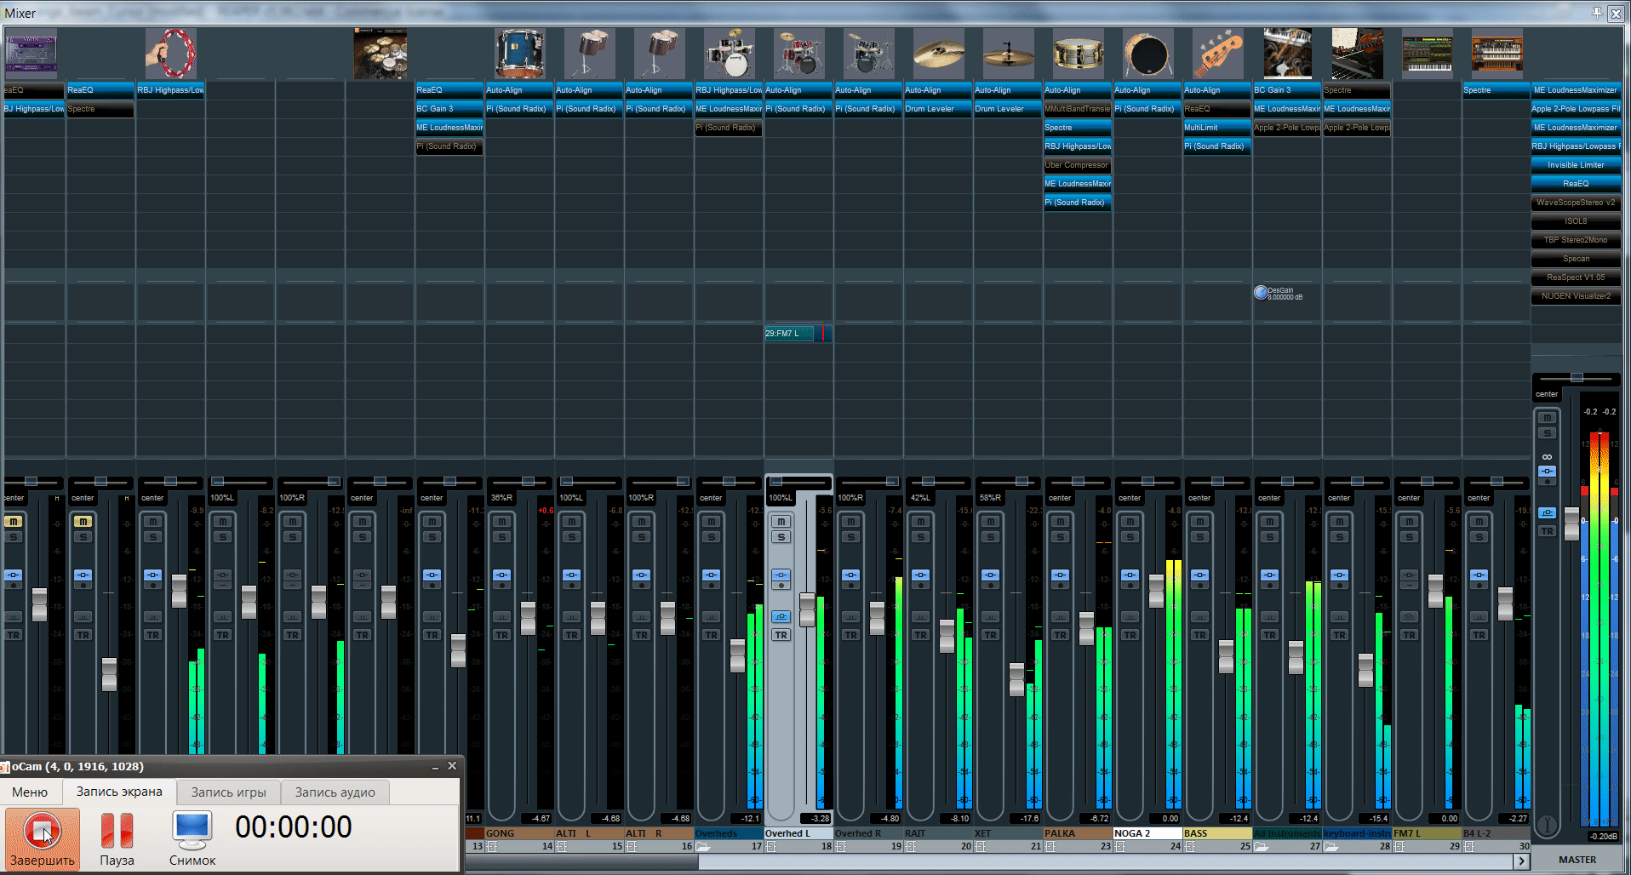1631x875 pixels.
Task: Switch to the Запись аудио tab
Action: pyautogui.click(x=335, y=792)
